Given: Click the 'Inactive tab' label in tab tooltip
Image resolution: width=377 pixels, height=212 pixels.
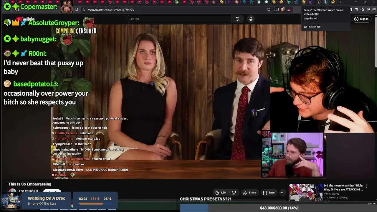Looking at the screenshot, I should coord(314,26).
